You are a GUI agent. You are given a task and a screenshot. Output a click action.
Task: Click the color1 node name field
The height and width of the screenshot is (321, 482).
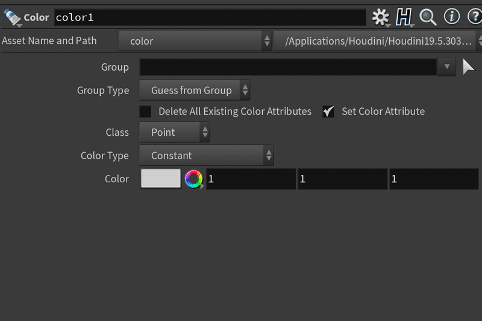[x=210, y=17]
